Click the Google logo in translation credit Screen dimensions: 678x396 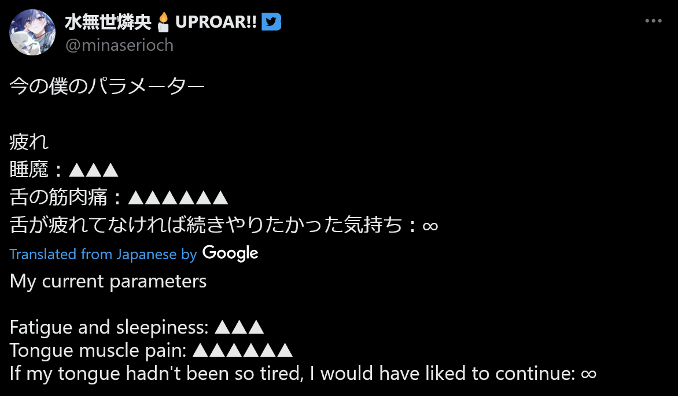[230, 253]
